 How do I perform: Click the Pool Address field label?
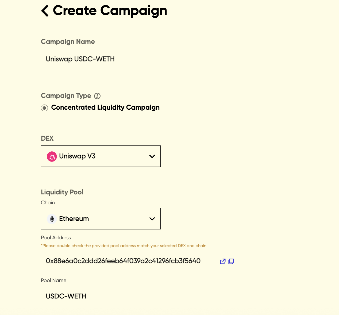coord(56,238)
